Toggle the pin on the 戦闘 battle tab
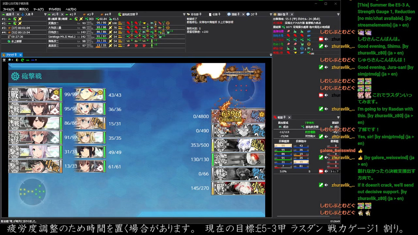The image size is (418, 235). pos(284,117)
